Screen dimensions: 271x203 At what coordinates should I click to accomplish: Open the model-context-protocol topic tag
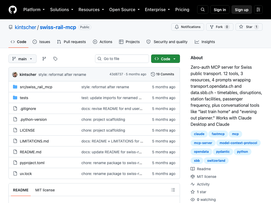238,143
